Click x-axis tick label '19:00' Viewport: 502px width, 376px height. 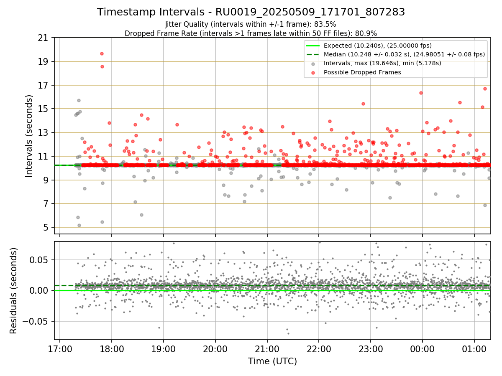[163, 349]
